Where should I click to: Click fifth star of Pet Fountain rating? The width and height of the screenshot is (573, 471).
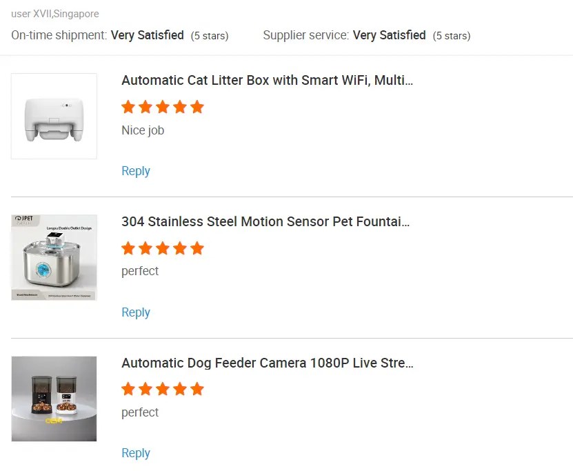point(197,248)
